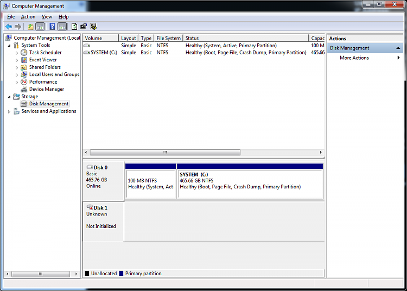
Task: Open the Action menu
Action: 28,17
